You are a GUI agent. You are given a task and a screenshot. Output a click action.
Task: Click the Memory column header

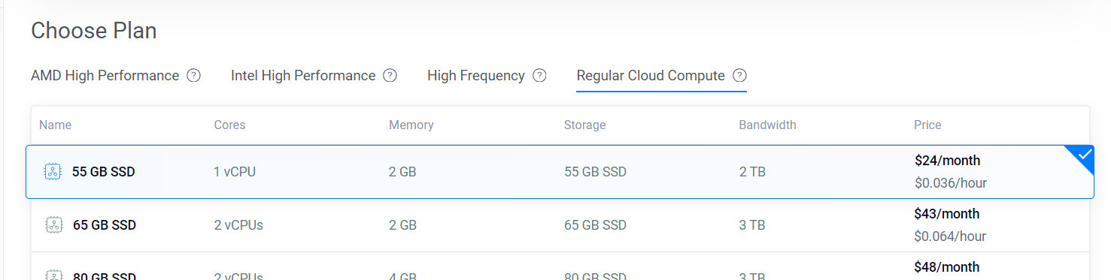(411, 125)
